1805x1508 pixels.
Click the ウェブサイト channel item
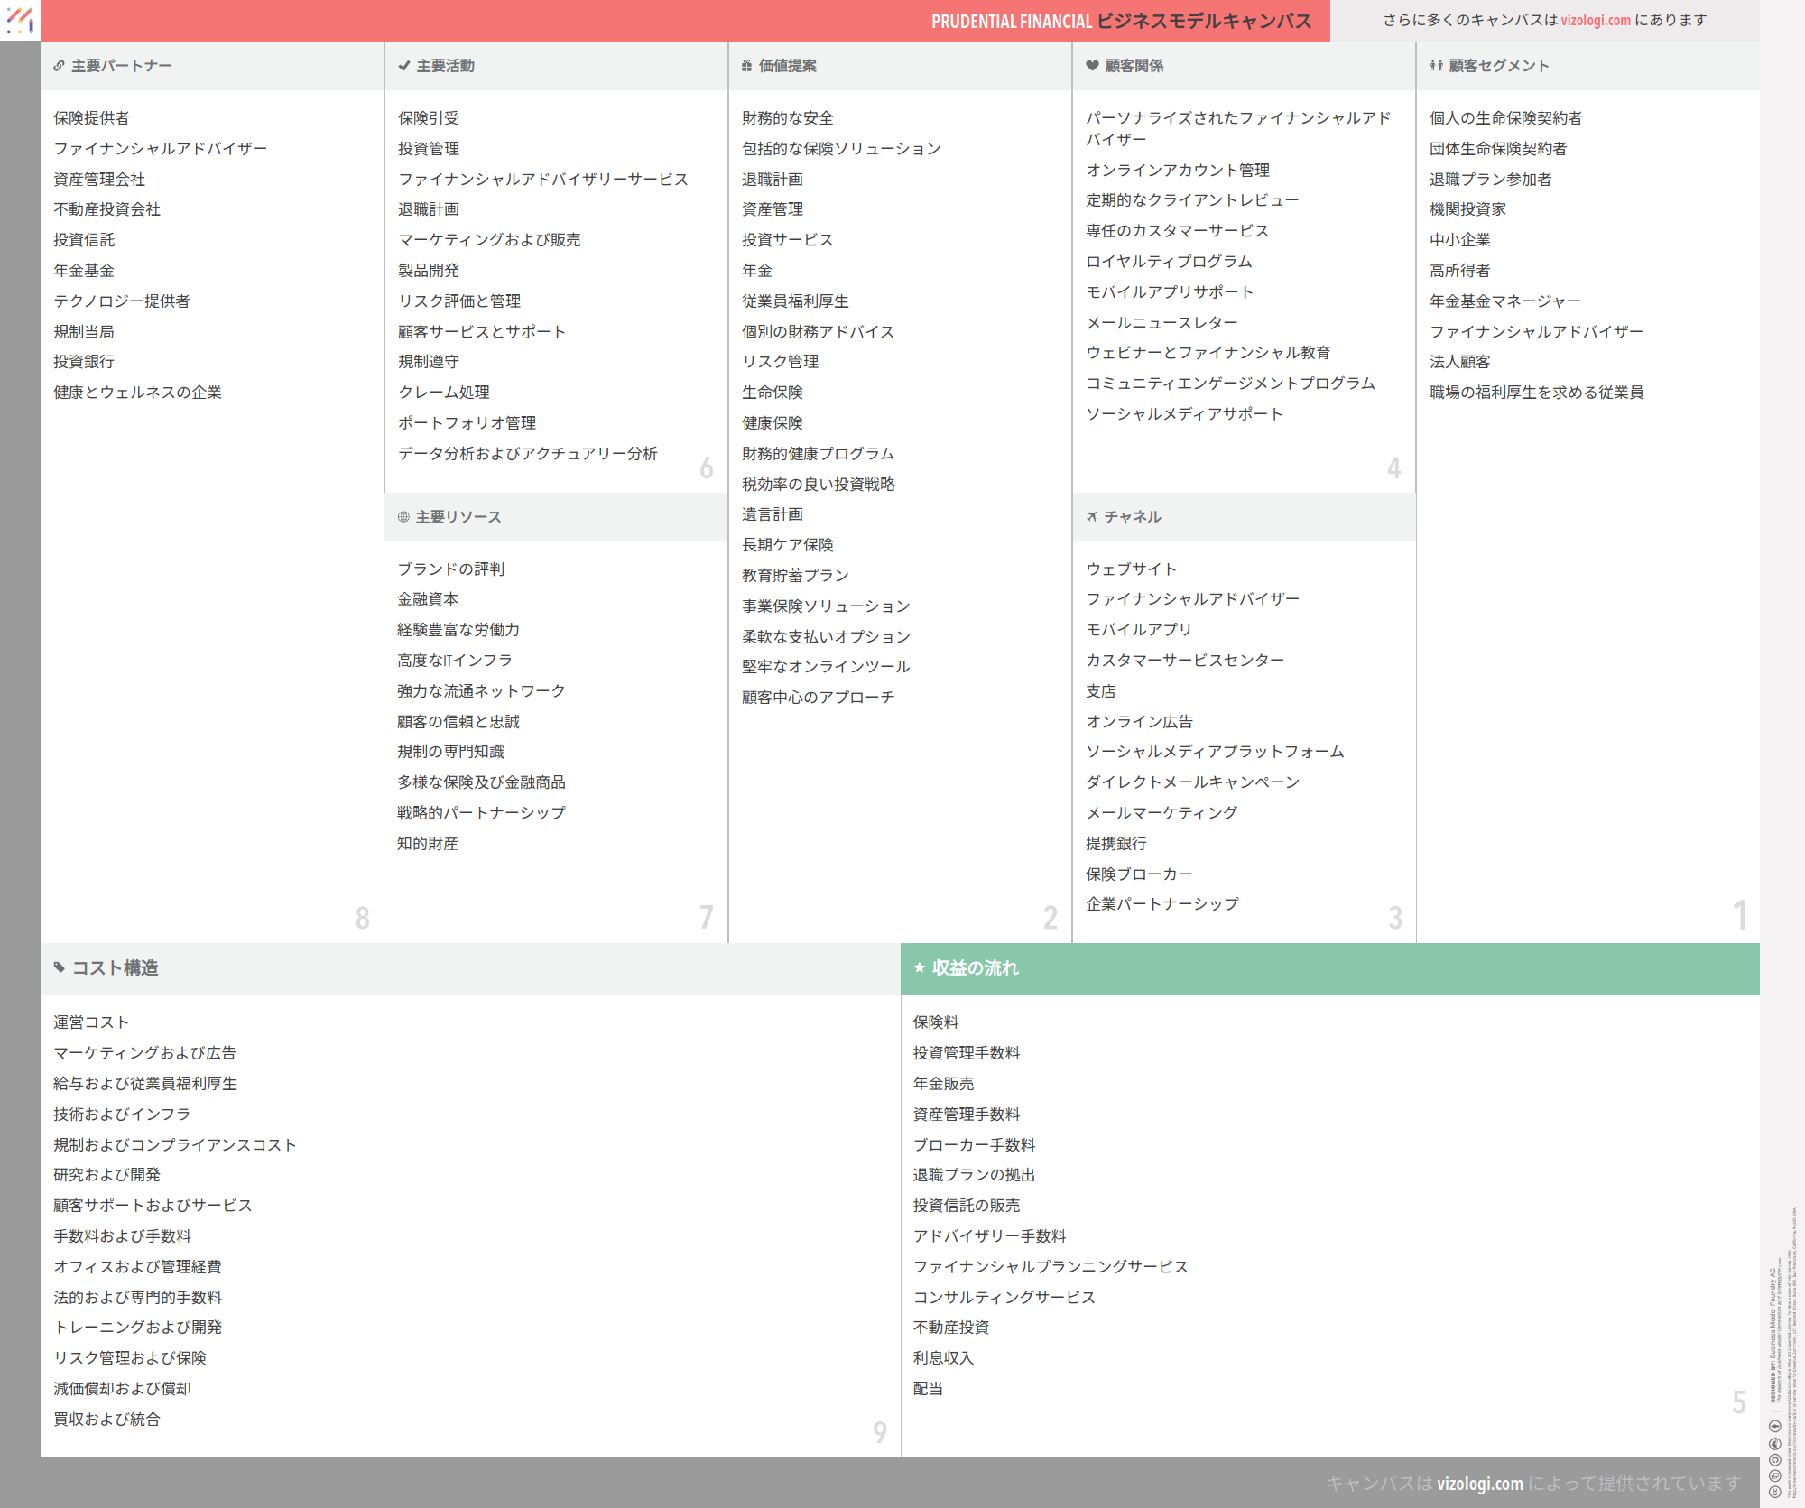click(x=1131, y=569)
